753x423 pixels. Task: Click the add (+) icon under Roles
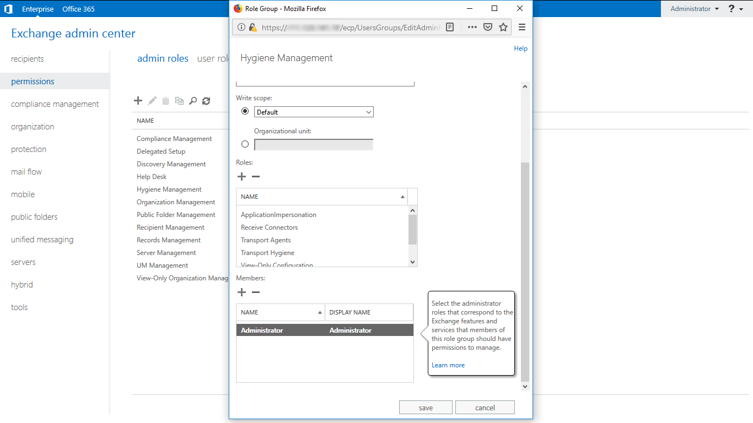(241, 177)
